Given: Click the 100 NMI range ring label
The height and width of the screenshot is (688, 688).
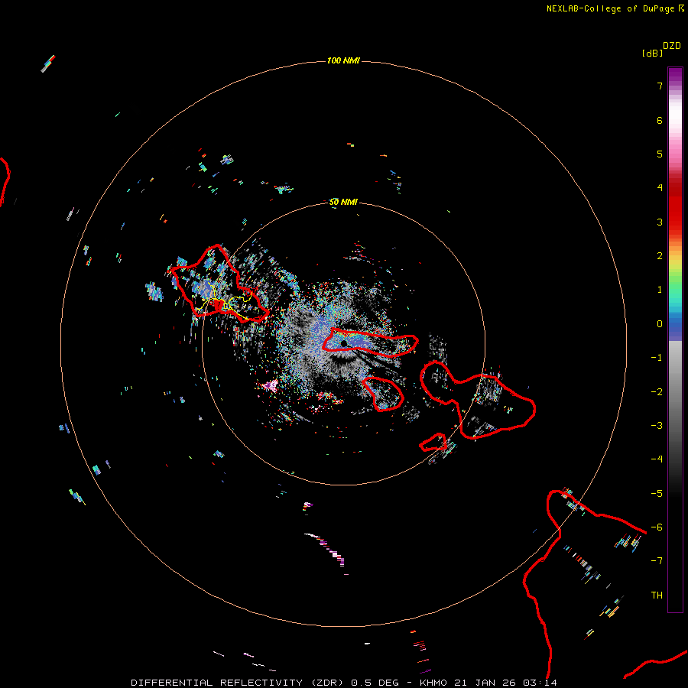Looking at the screenshot, I should pos(343,60).
